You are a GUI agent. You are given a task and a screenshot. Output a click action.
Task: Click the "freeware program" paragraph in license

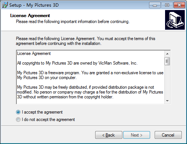coord(90,75)
